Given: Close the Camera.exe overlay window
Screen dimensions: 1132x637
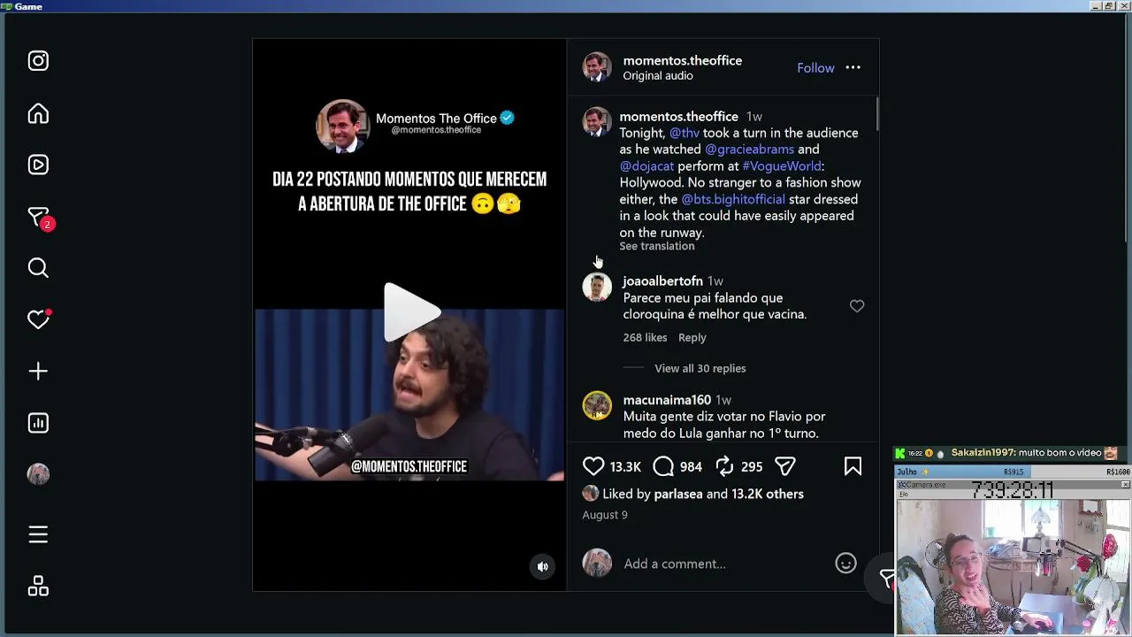Looking at the screenshot, I should coord(1126,485).
